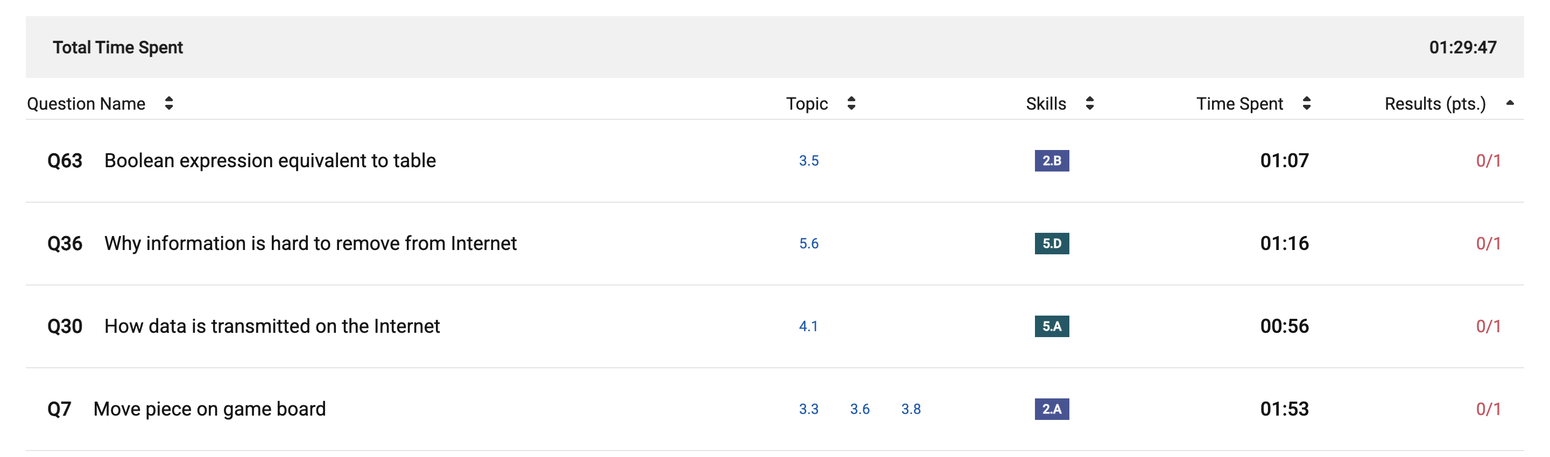Image resolution: width=1550 pixels, height=457 pixels.
Task: Select the 5.A skill badge
Action: coord(1052,326)
